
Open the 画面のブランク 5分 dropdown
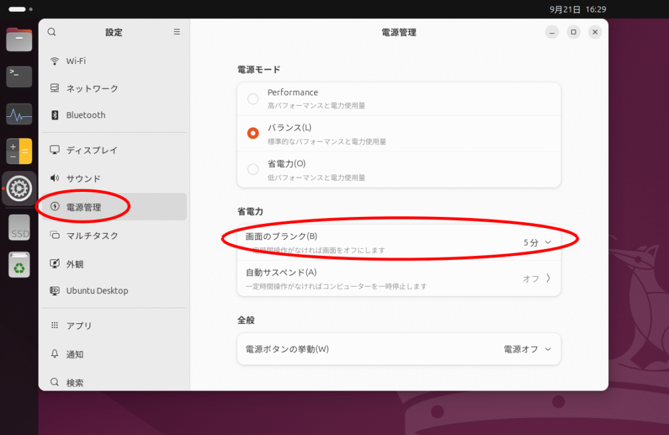[x=538, y=243]
